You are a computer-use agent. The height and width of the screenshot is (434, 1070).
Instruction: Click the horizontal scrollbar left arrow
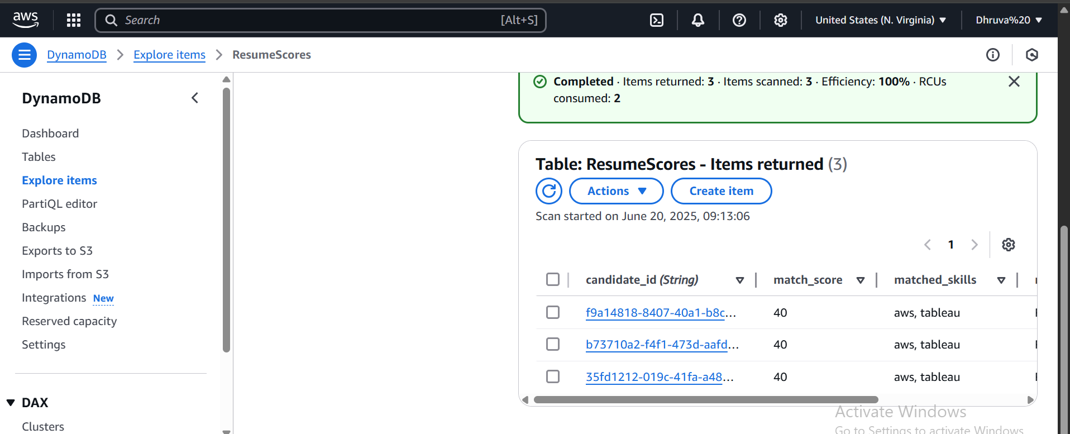point(525,400)
